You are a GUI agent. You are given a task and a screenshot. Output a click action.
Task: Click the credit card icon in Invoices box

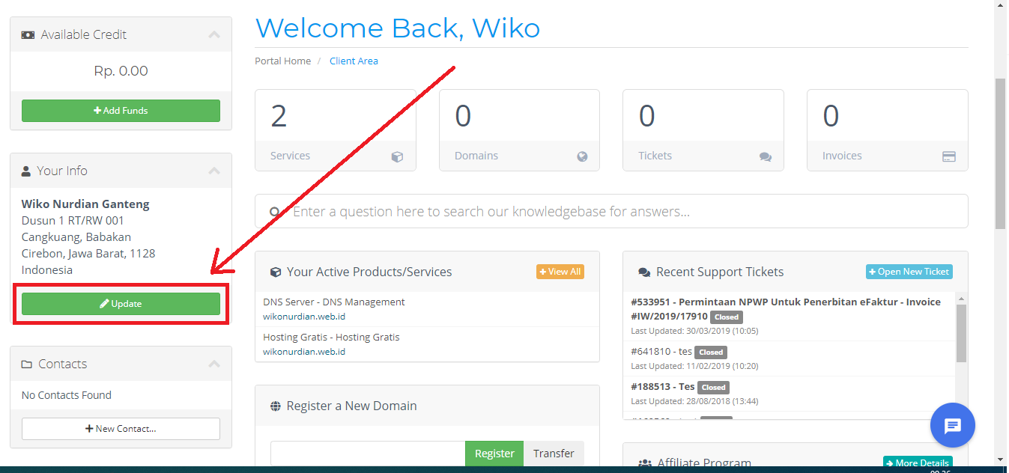tap(950, 156)
